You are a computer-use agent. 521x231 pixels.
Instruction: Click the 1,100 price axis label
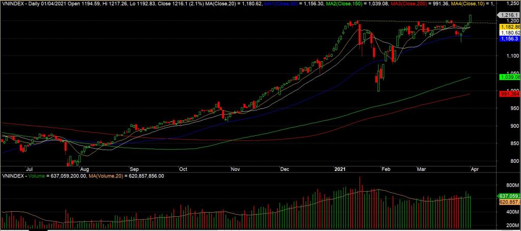click(x=513, y=55)
